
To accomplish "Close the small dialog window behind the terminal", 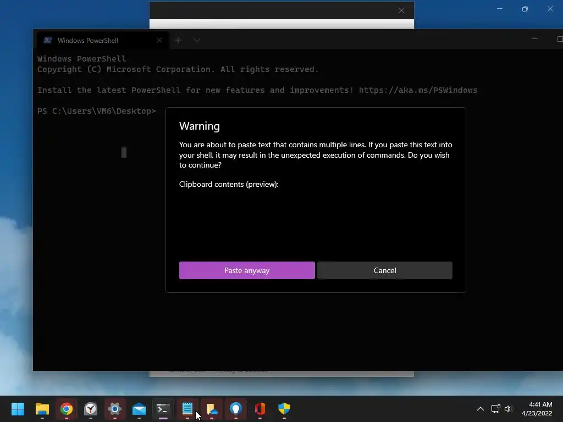I will (401, 10).
